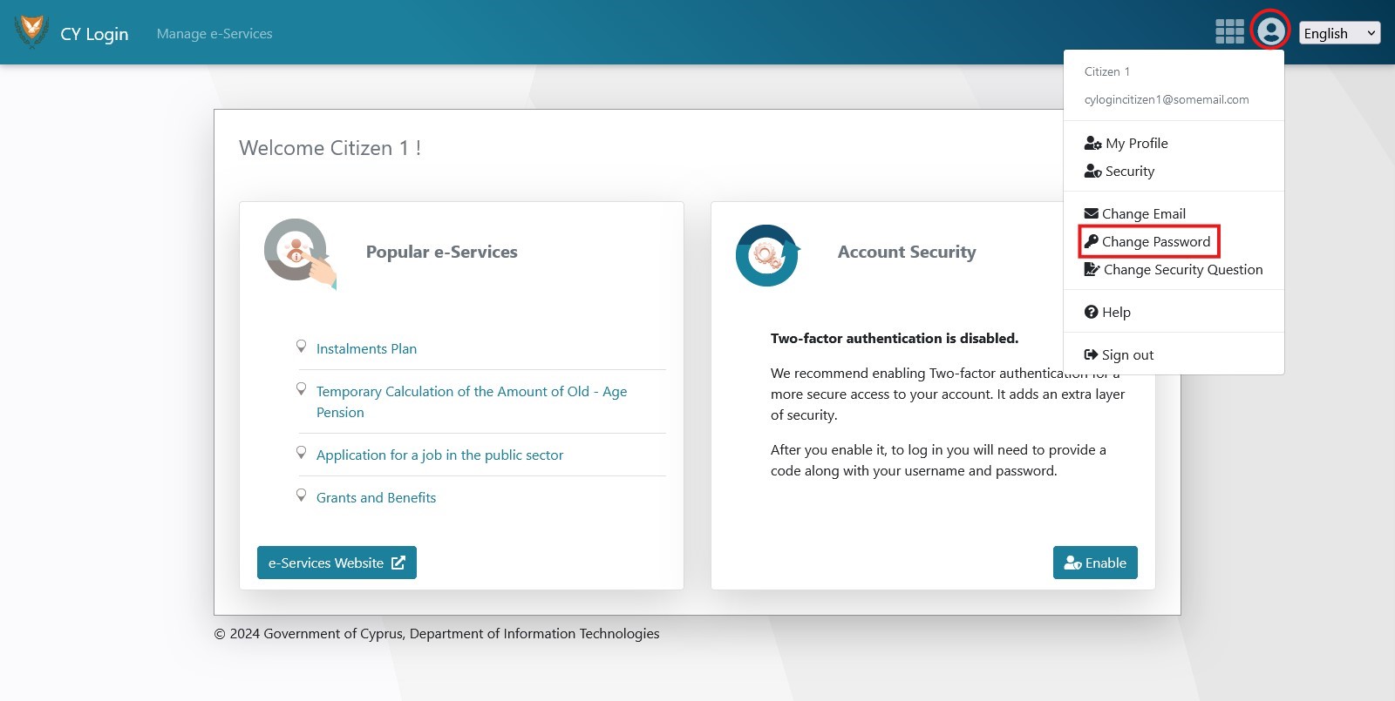Open Grants and Benefits link

coord(376,497)
